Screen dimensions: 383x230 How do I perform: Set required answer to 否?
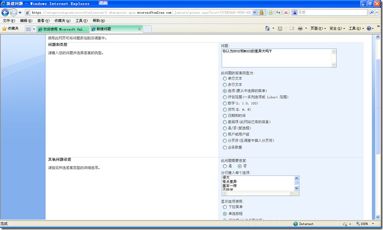pyautogui.click(x=239, y=166)
